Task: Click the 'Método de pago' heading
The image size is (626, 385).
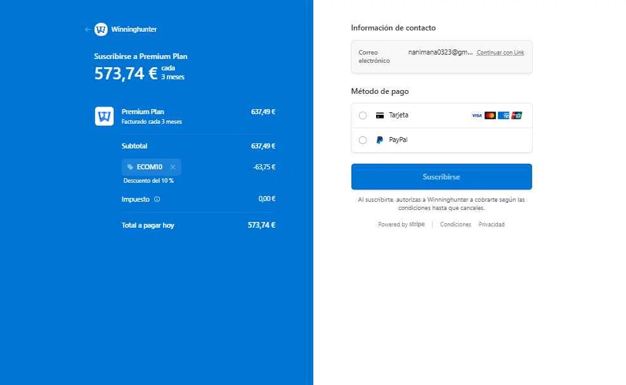Action: pos(380,91)
